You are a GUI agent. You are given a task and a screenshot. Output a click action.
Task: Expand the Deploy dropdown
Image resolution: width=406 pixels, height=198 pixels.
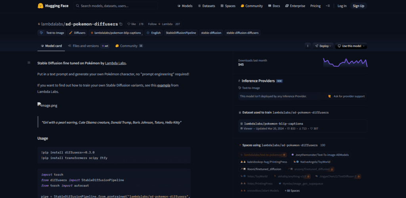(323, 46)
